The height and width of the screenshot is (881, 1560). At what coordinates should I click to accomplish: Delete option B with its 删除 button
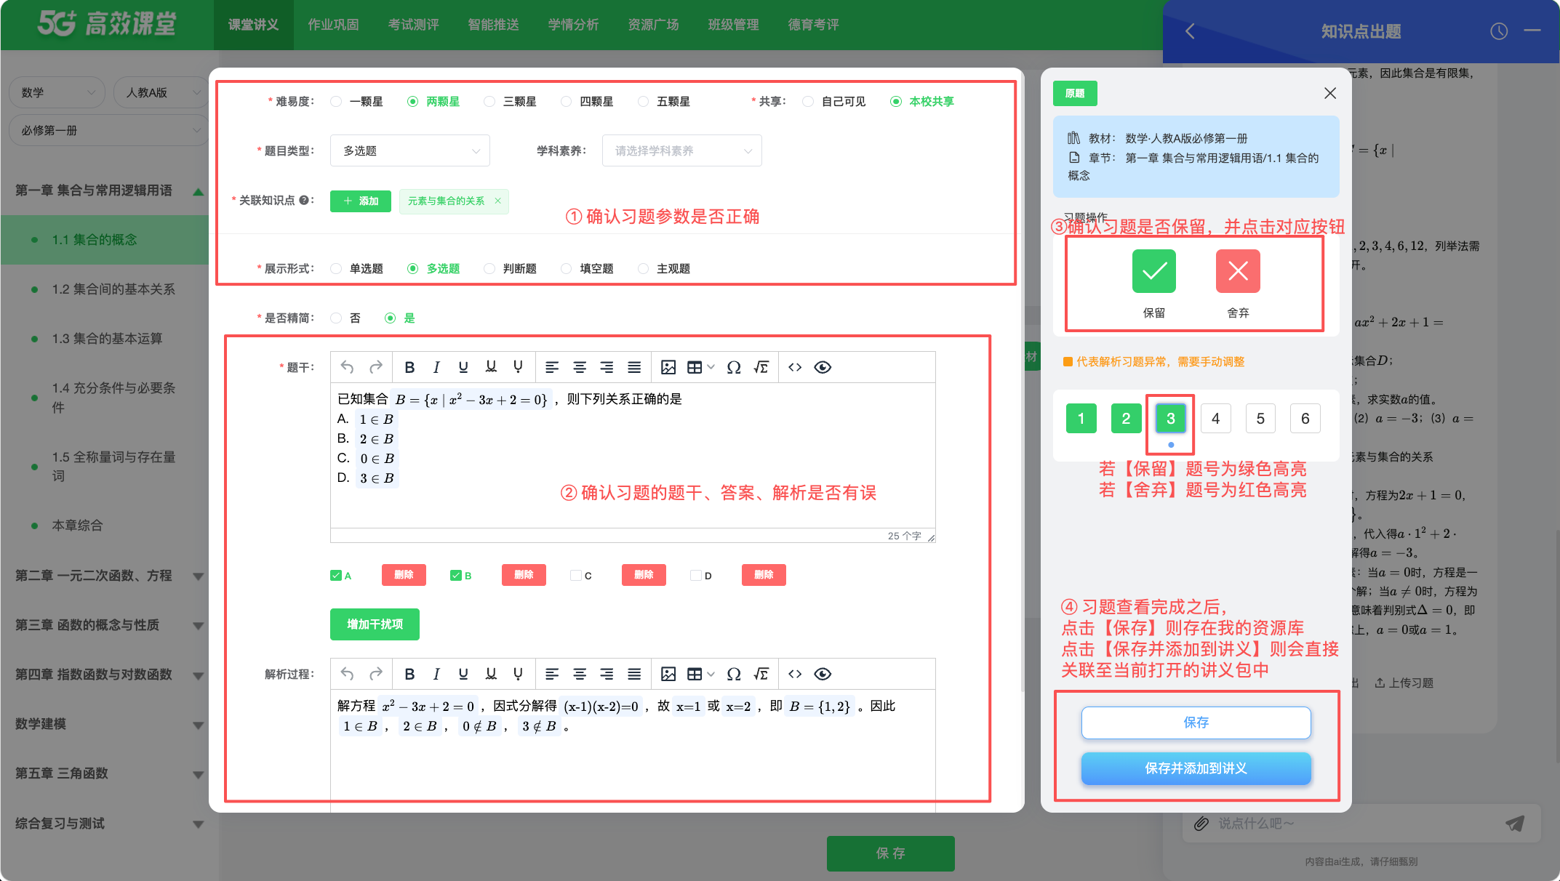pos(524,575)
